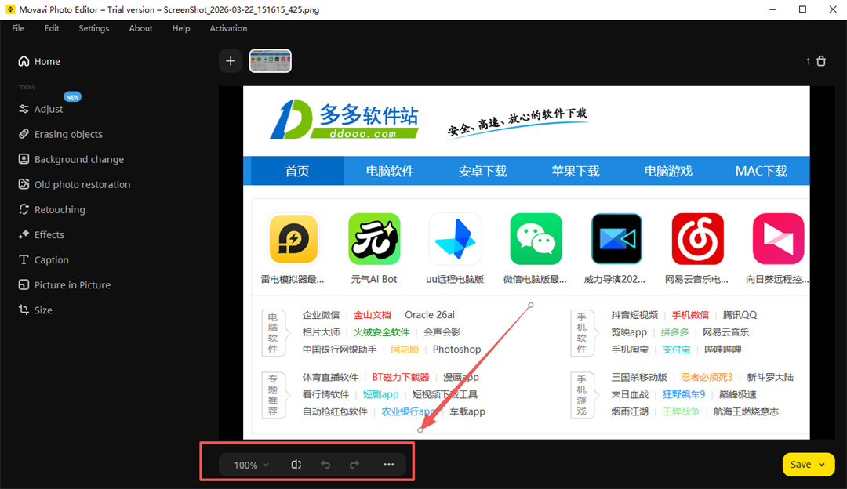Open the Retouching tool
The width and height of the screenshot is (847, 489).
pos(51,209)
